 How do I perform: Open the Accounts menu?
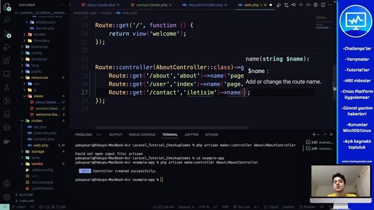pyautogui.click(x=6, y=184)
